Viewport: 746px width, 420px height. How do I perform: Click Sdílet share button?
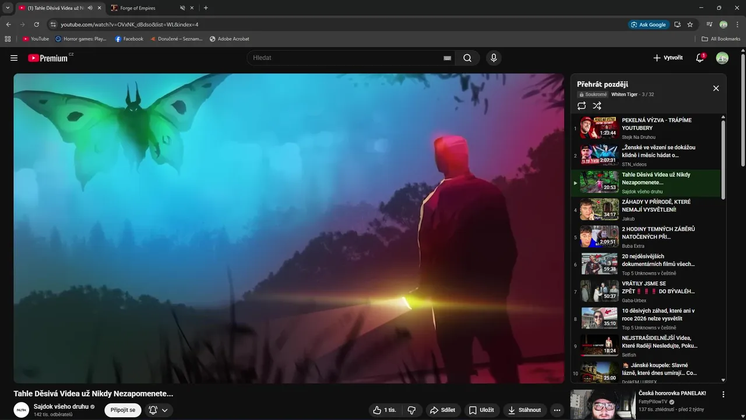[x=442, y=410]
